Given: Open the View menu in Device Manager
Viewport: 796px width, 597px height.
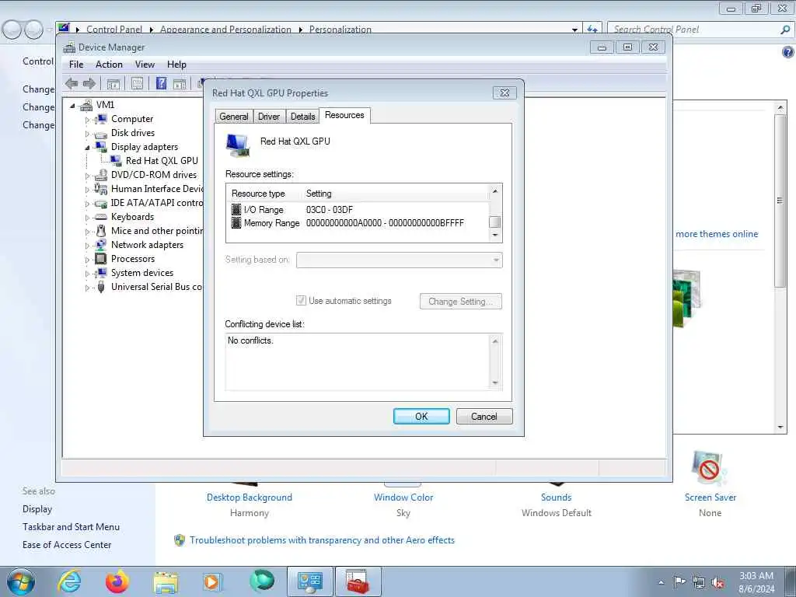Looking at the screenshot, I should pos(145,65).
